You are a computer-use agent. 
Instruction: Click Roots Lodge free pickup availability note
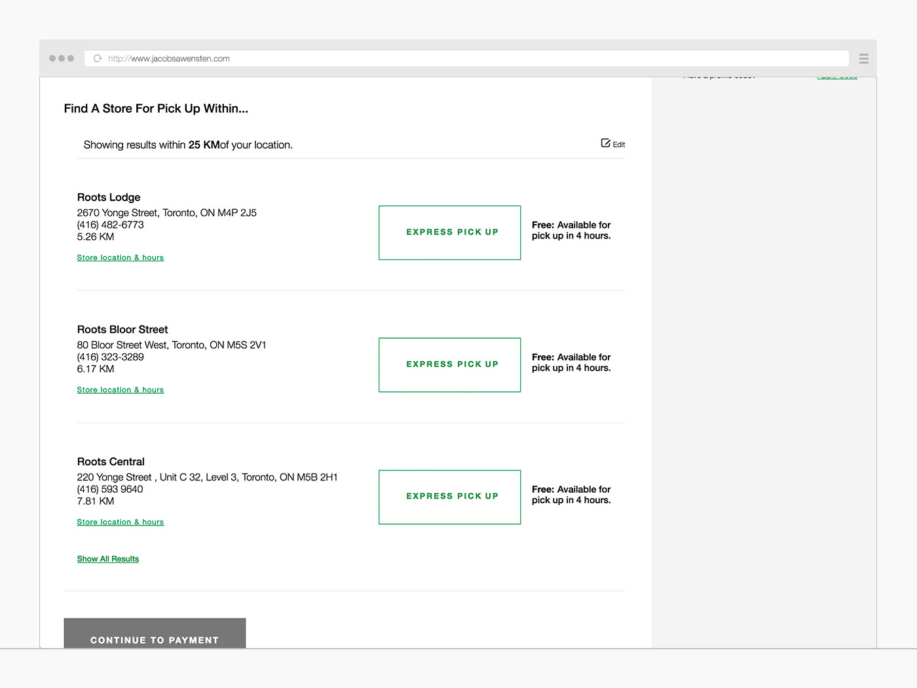pyautogui.click(x=571, y=231)
